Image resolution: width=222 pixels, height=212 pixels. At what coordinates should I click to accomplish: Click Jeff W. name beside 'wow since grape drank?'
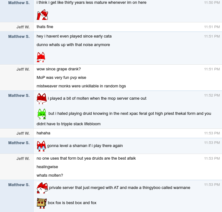(x=23, y=69)
